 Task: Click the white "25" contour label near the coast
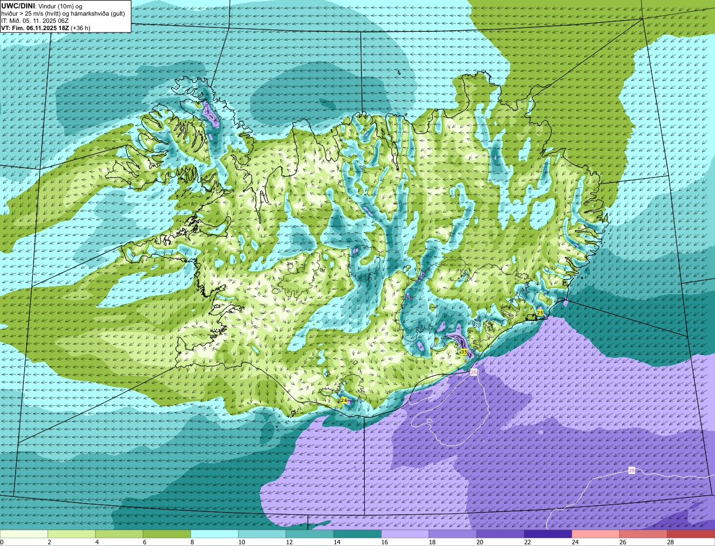pyautogui.click(x=474, y=372)
